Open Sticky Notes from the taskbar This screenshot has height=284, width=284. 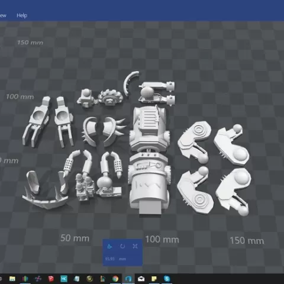click(x=154, y=279)
